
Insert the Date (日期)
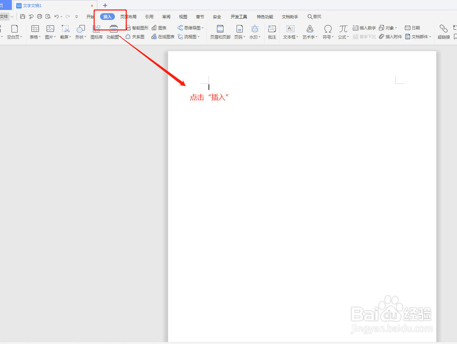point(412,28)
